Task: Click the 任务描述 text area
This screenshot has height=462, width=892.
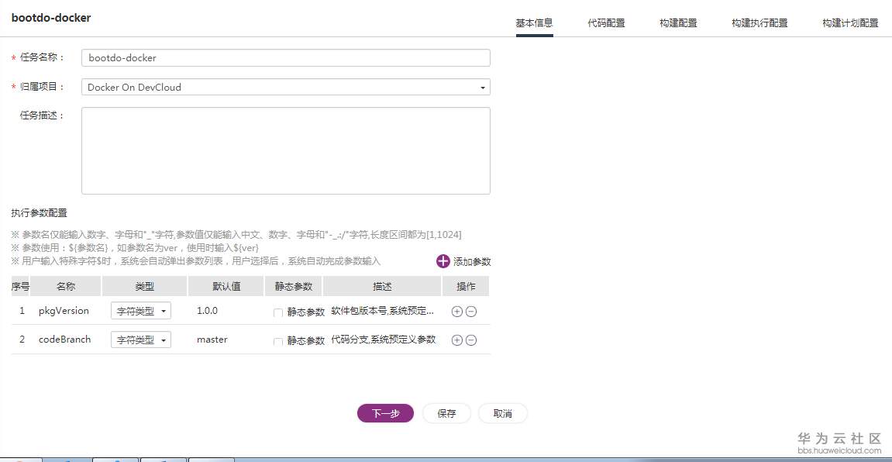Action: (x=285, y=150)
